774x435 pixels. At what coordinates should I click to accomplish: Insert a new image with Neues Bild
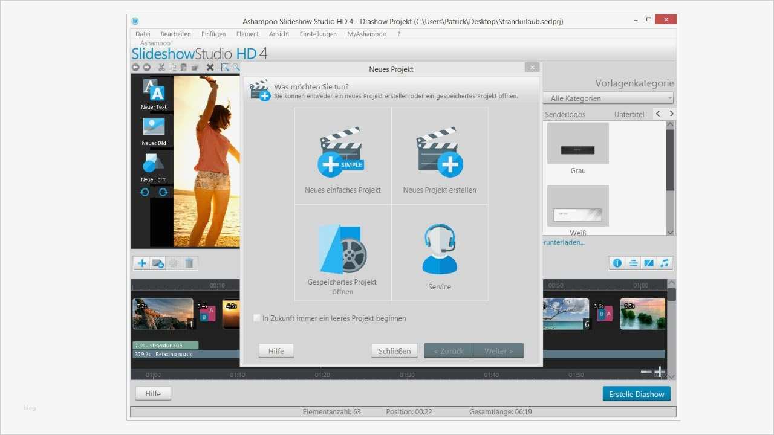pyautogui.click(x=154, y=131)
